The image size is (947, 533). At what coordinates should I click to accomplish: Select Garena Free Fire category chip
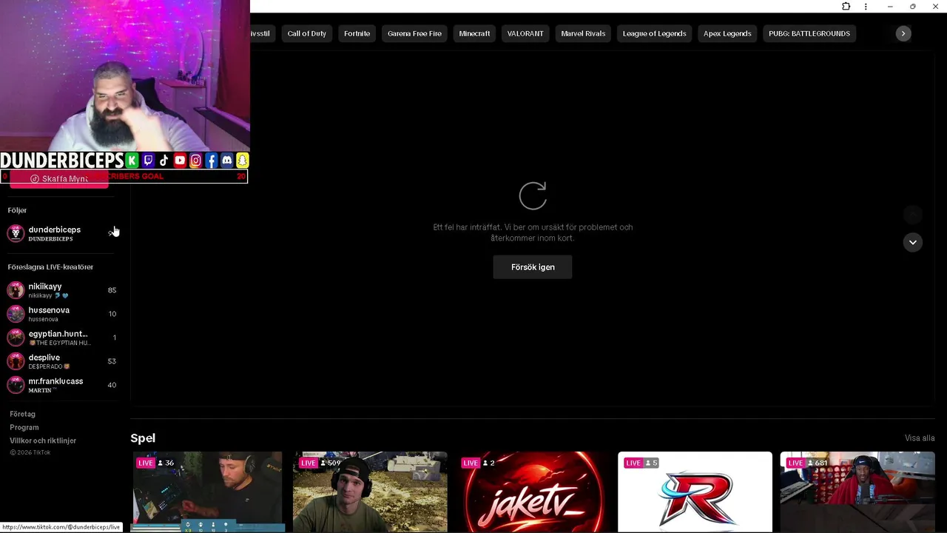(x=414, y=33)
